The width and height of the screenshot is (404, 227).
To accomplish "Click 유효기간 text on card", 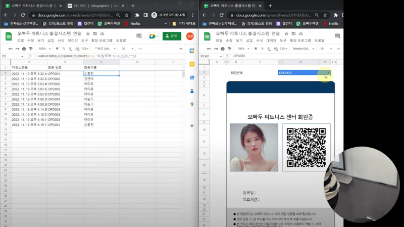I will pos(251,199).
